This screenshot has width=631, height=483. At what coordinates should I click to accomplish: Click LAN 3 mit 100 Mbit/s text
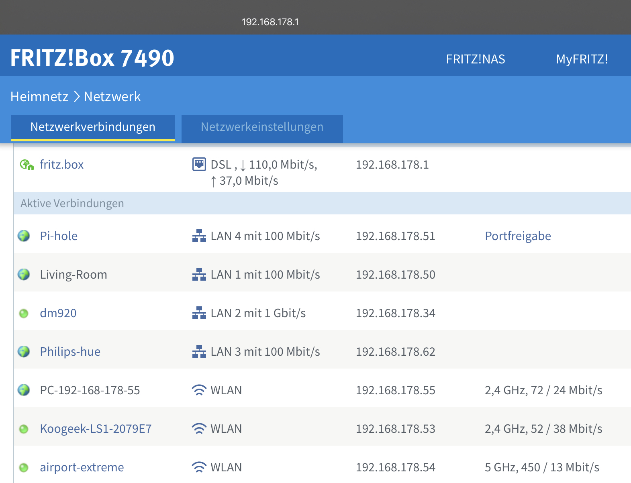[x=265, y=352]
